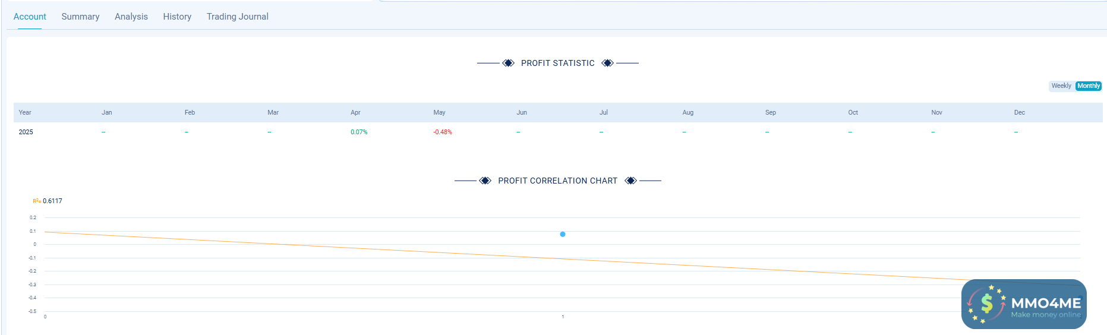Click diamond icon left of PROFIT CORRELATION CHART
This screenshot has width=1107, height=335.
tap(485, 181)
